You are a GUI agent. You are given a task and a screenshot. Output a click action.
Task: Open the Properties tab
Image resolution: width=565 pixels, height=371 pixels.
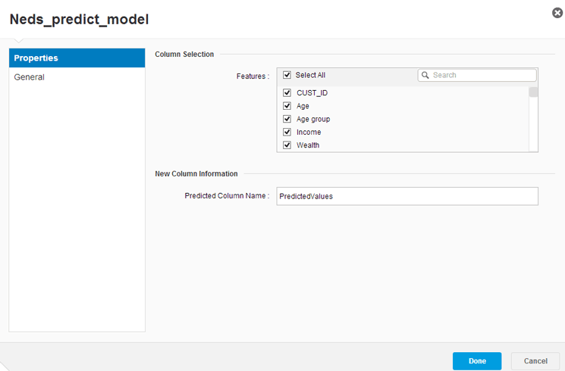click(77, 58)
